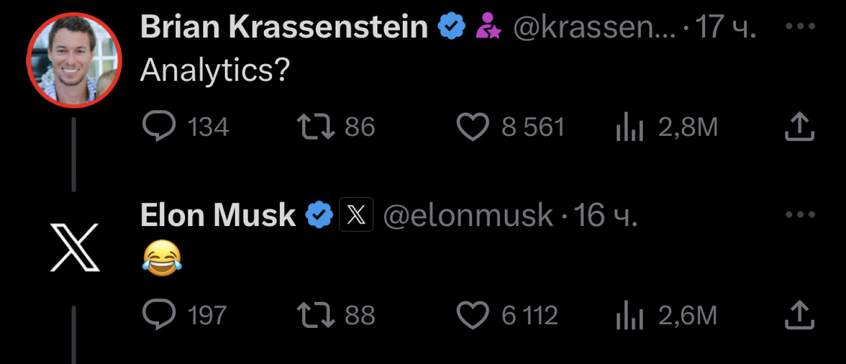
Task: Like the Analytics? tweet
Action: point(472,127)
